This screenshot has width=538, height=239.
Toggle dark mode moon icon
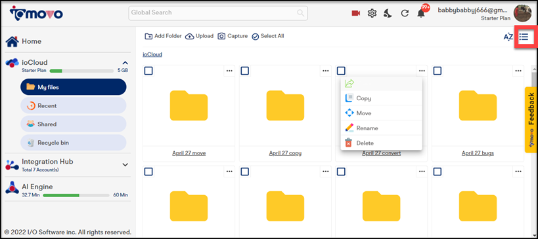click(388, 13)
